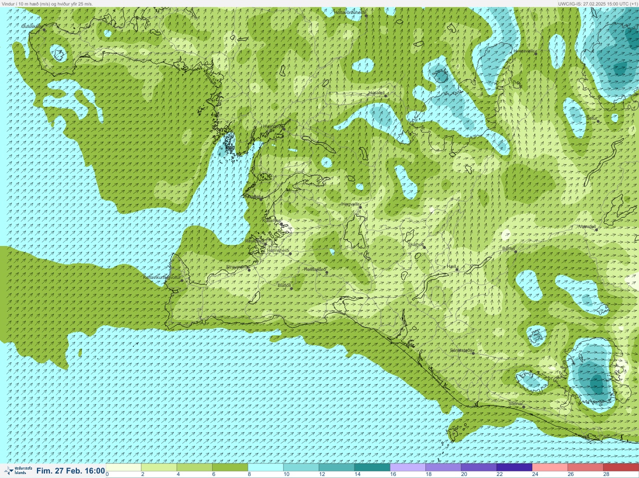Click the Sámsstaðir station label
This screenshot has height=478, width=639.
[x=461, y=350]
